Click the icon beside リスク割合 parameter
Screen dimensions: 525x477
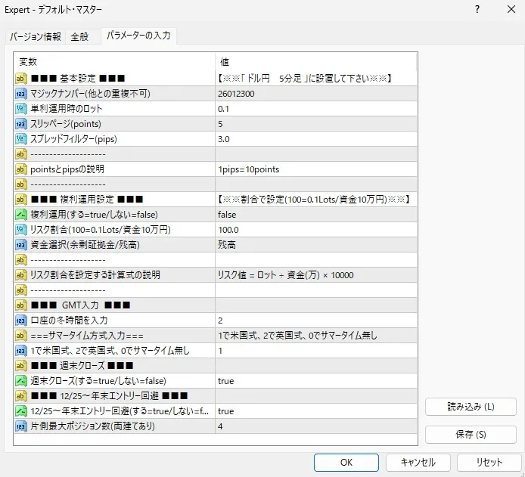[x=21, y=230]
